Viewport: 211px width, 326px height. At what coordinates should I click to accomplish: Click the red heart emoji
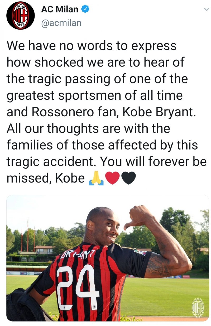coord(112,178)
